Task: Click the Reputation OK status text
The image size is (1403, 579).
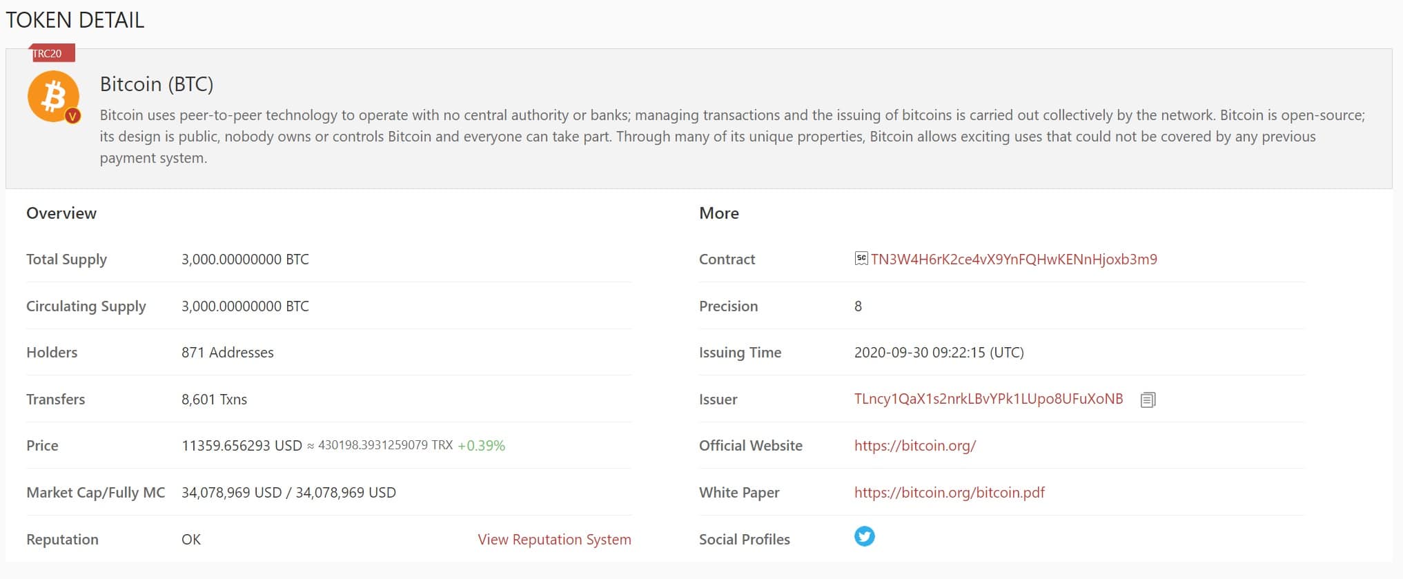Action: click(191, 540)
